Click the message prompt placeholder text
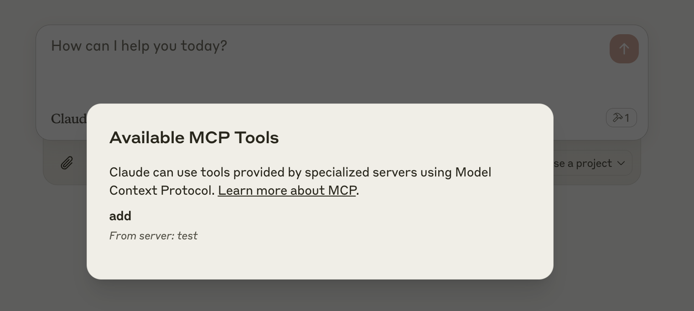Image resolution: width=694 pixels, height=311 pixels. click(x=139, y=46)
